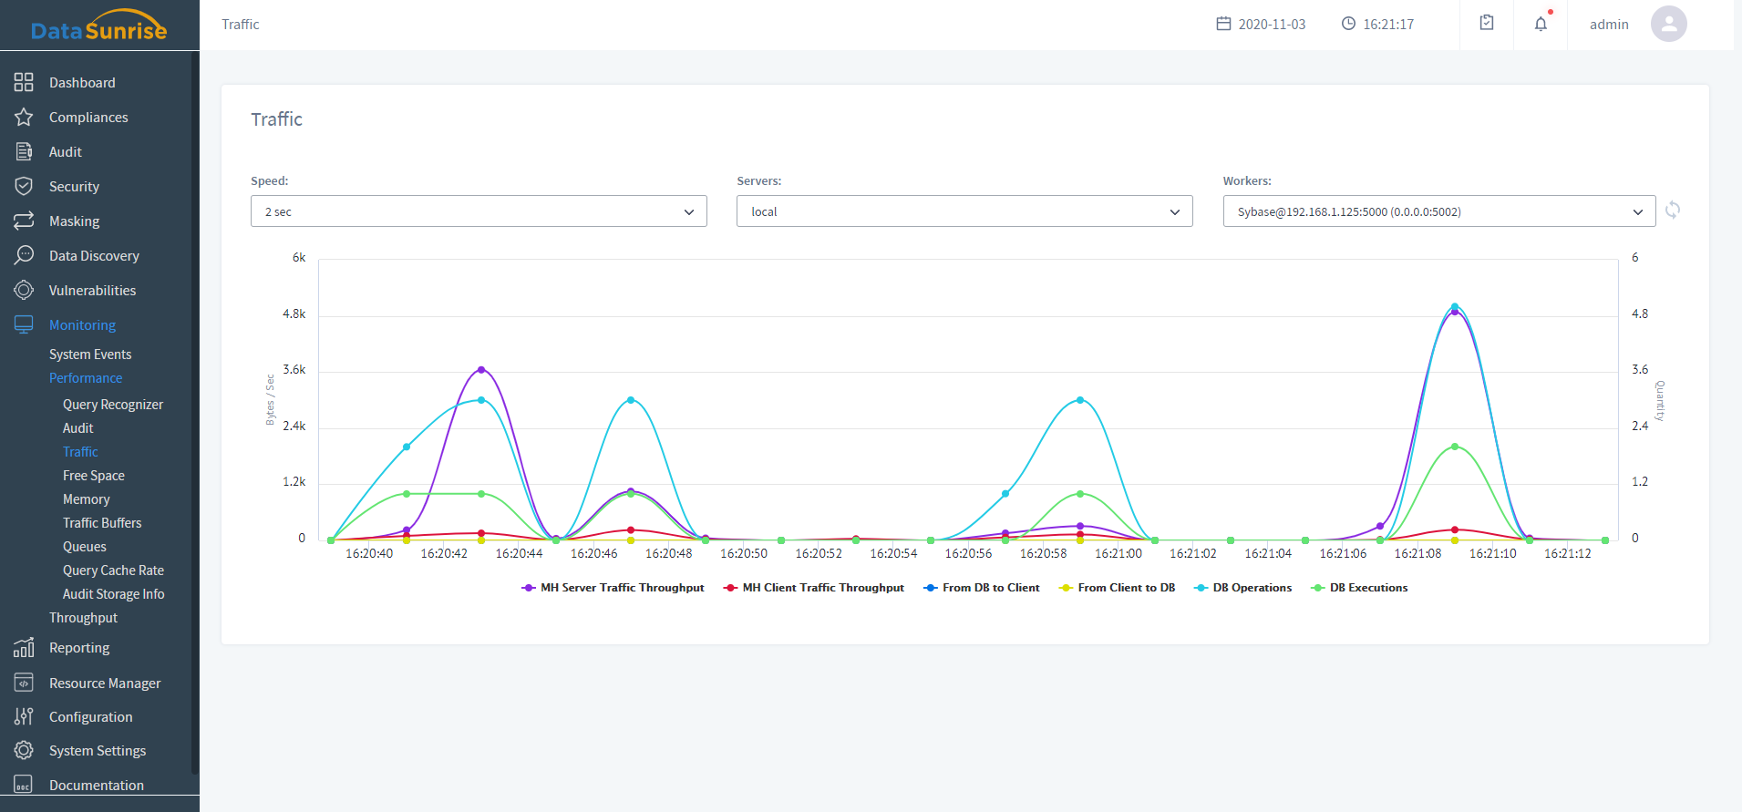
Task: Open the Workers dropdown list
Action: (x=1438, y=211)
